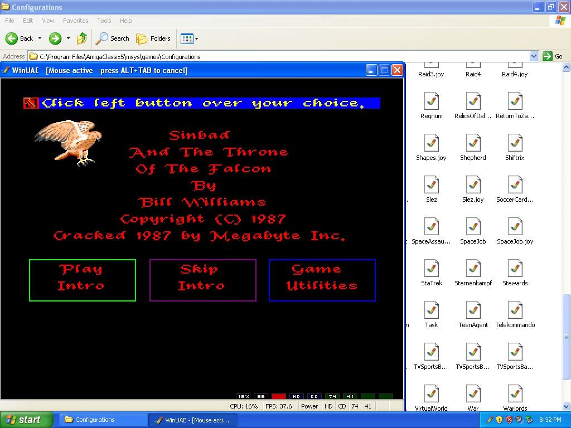Screen dimensions: 571x428
Task: Expand the address bar dropdown
Action: 534,56
